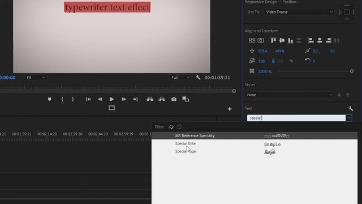Open the Button Editor plus icon
362x204 pixels.
[230, 109]
